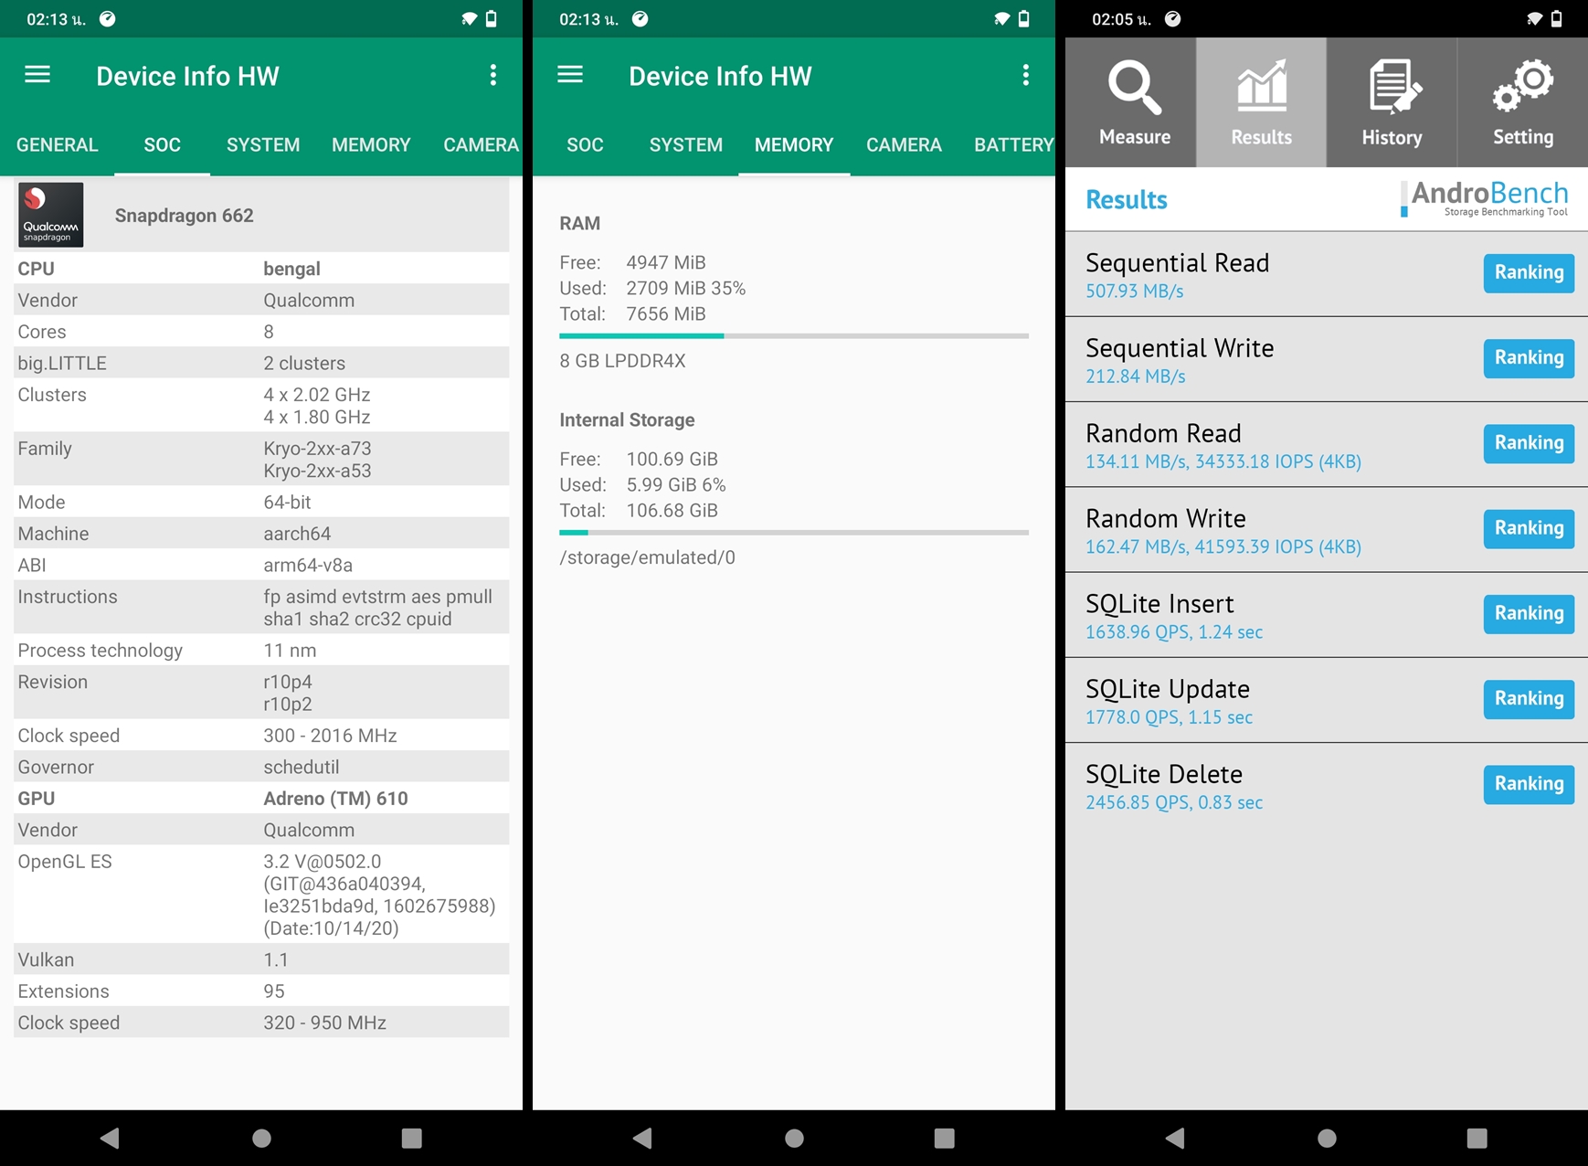Viewport: 1588px width, 1166px height.
Task: Select '8 GB LPDDR4X' text
Action: coord(622,361)
